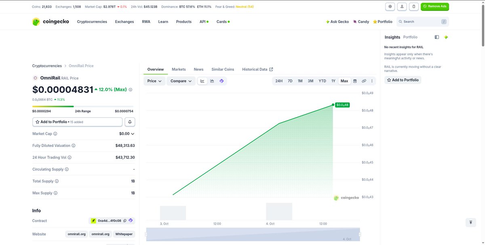Open the Portfolio link in header

pyautogui.click(x=383, y=22)
